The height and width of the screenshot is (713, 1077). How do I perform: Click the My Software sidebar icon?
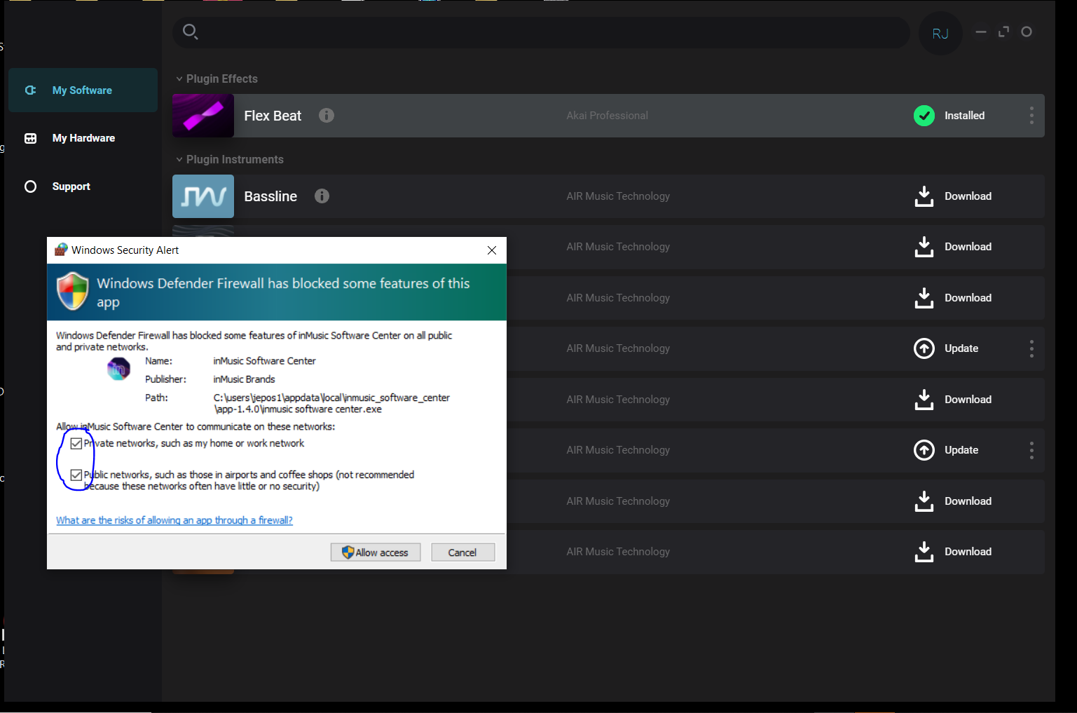click(30, 90)
